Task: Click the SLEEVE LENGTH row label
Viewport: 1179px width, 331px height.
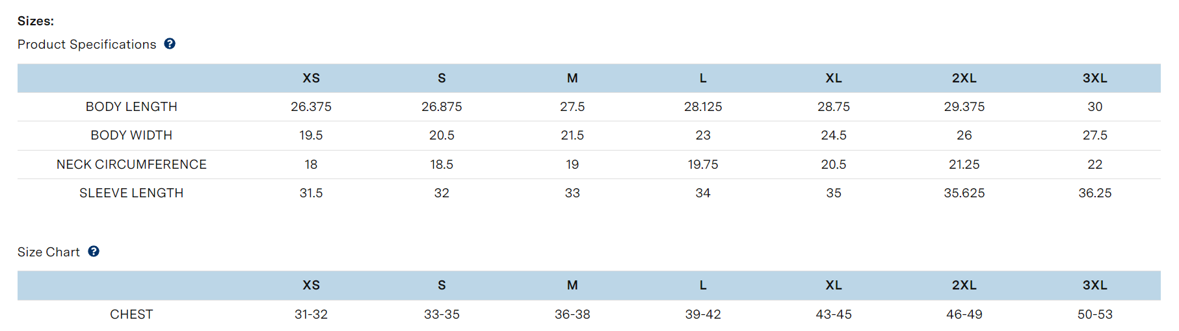Action: [x=131, y=193]
